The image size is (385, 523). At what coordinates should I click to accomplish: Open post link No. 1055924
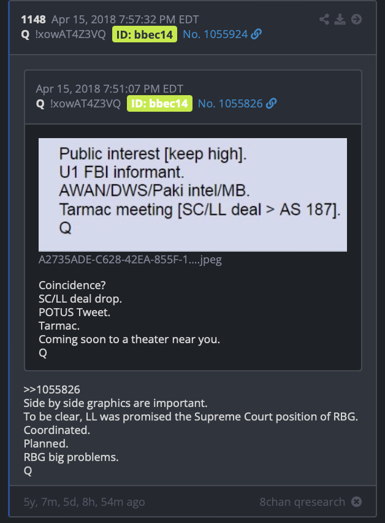point(215,34)
